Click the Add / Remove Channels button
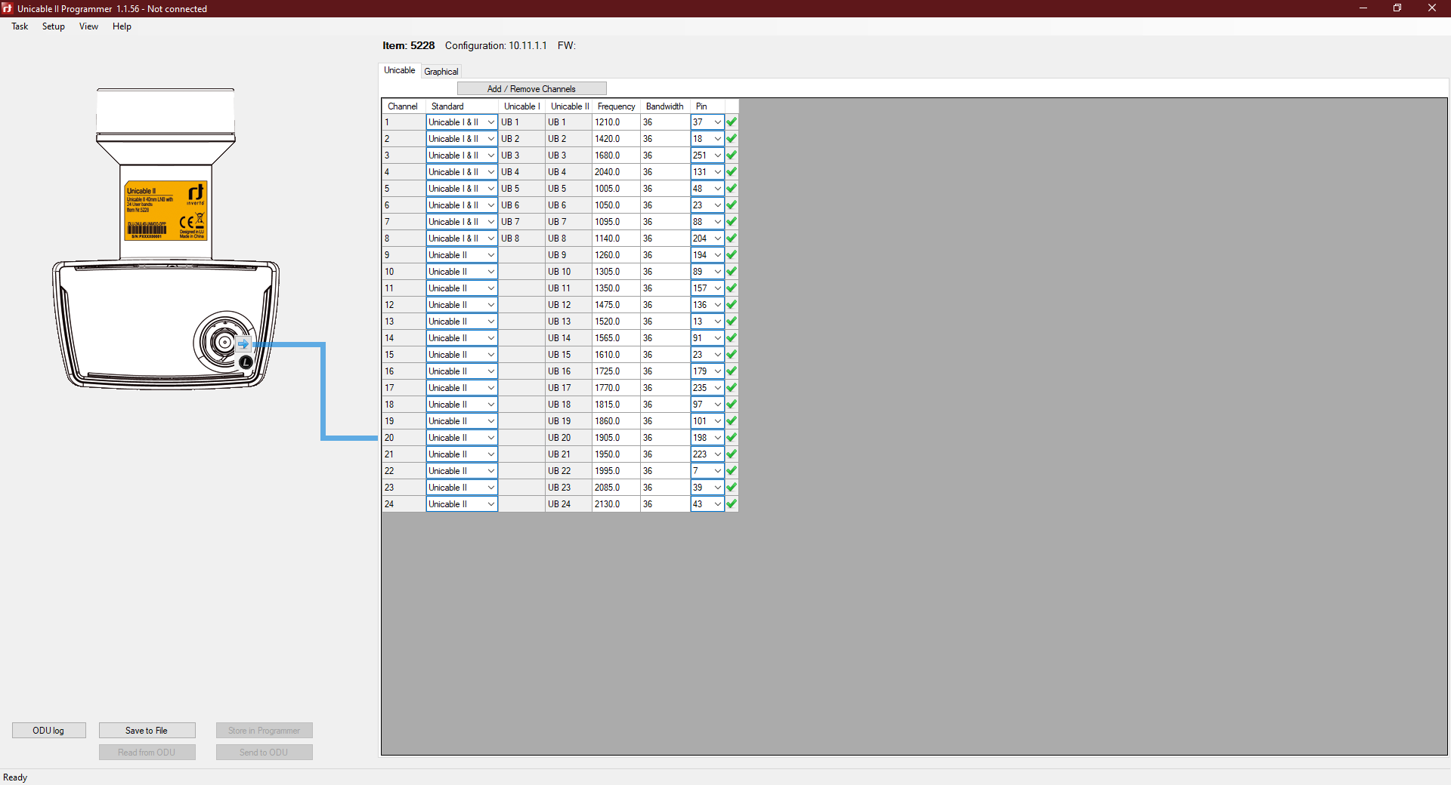The image size is (1451, 785). [x=531, y=89]
